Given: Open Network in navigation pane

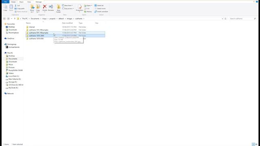Looking at the screenshot, I should (10, 94).
